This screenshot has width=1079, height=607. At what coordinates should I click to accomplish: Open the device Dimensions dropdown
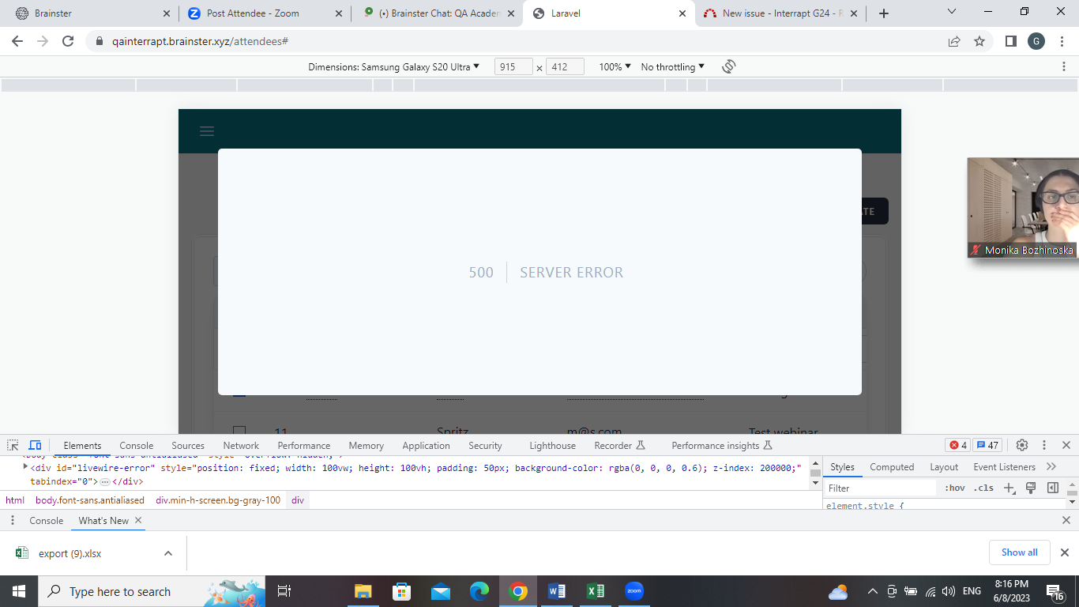[393, 67]
